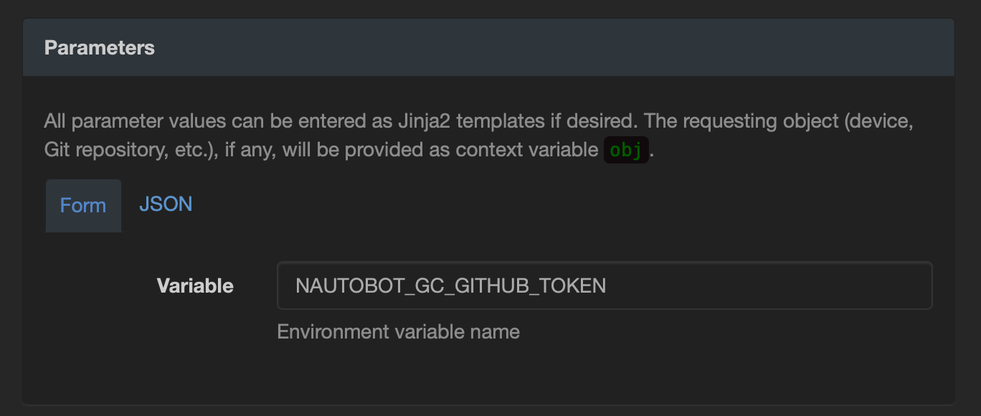981x416 pixels.
Task: Click the green obj code badge
Action: pos(626,151)
